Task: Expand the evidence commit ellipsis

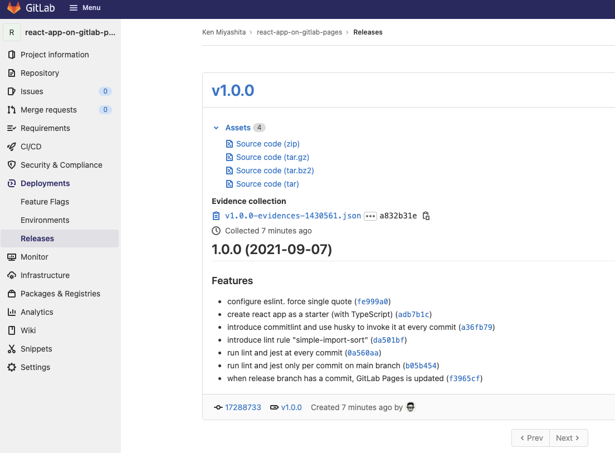Action: [x=370, y=216]
